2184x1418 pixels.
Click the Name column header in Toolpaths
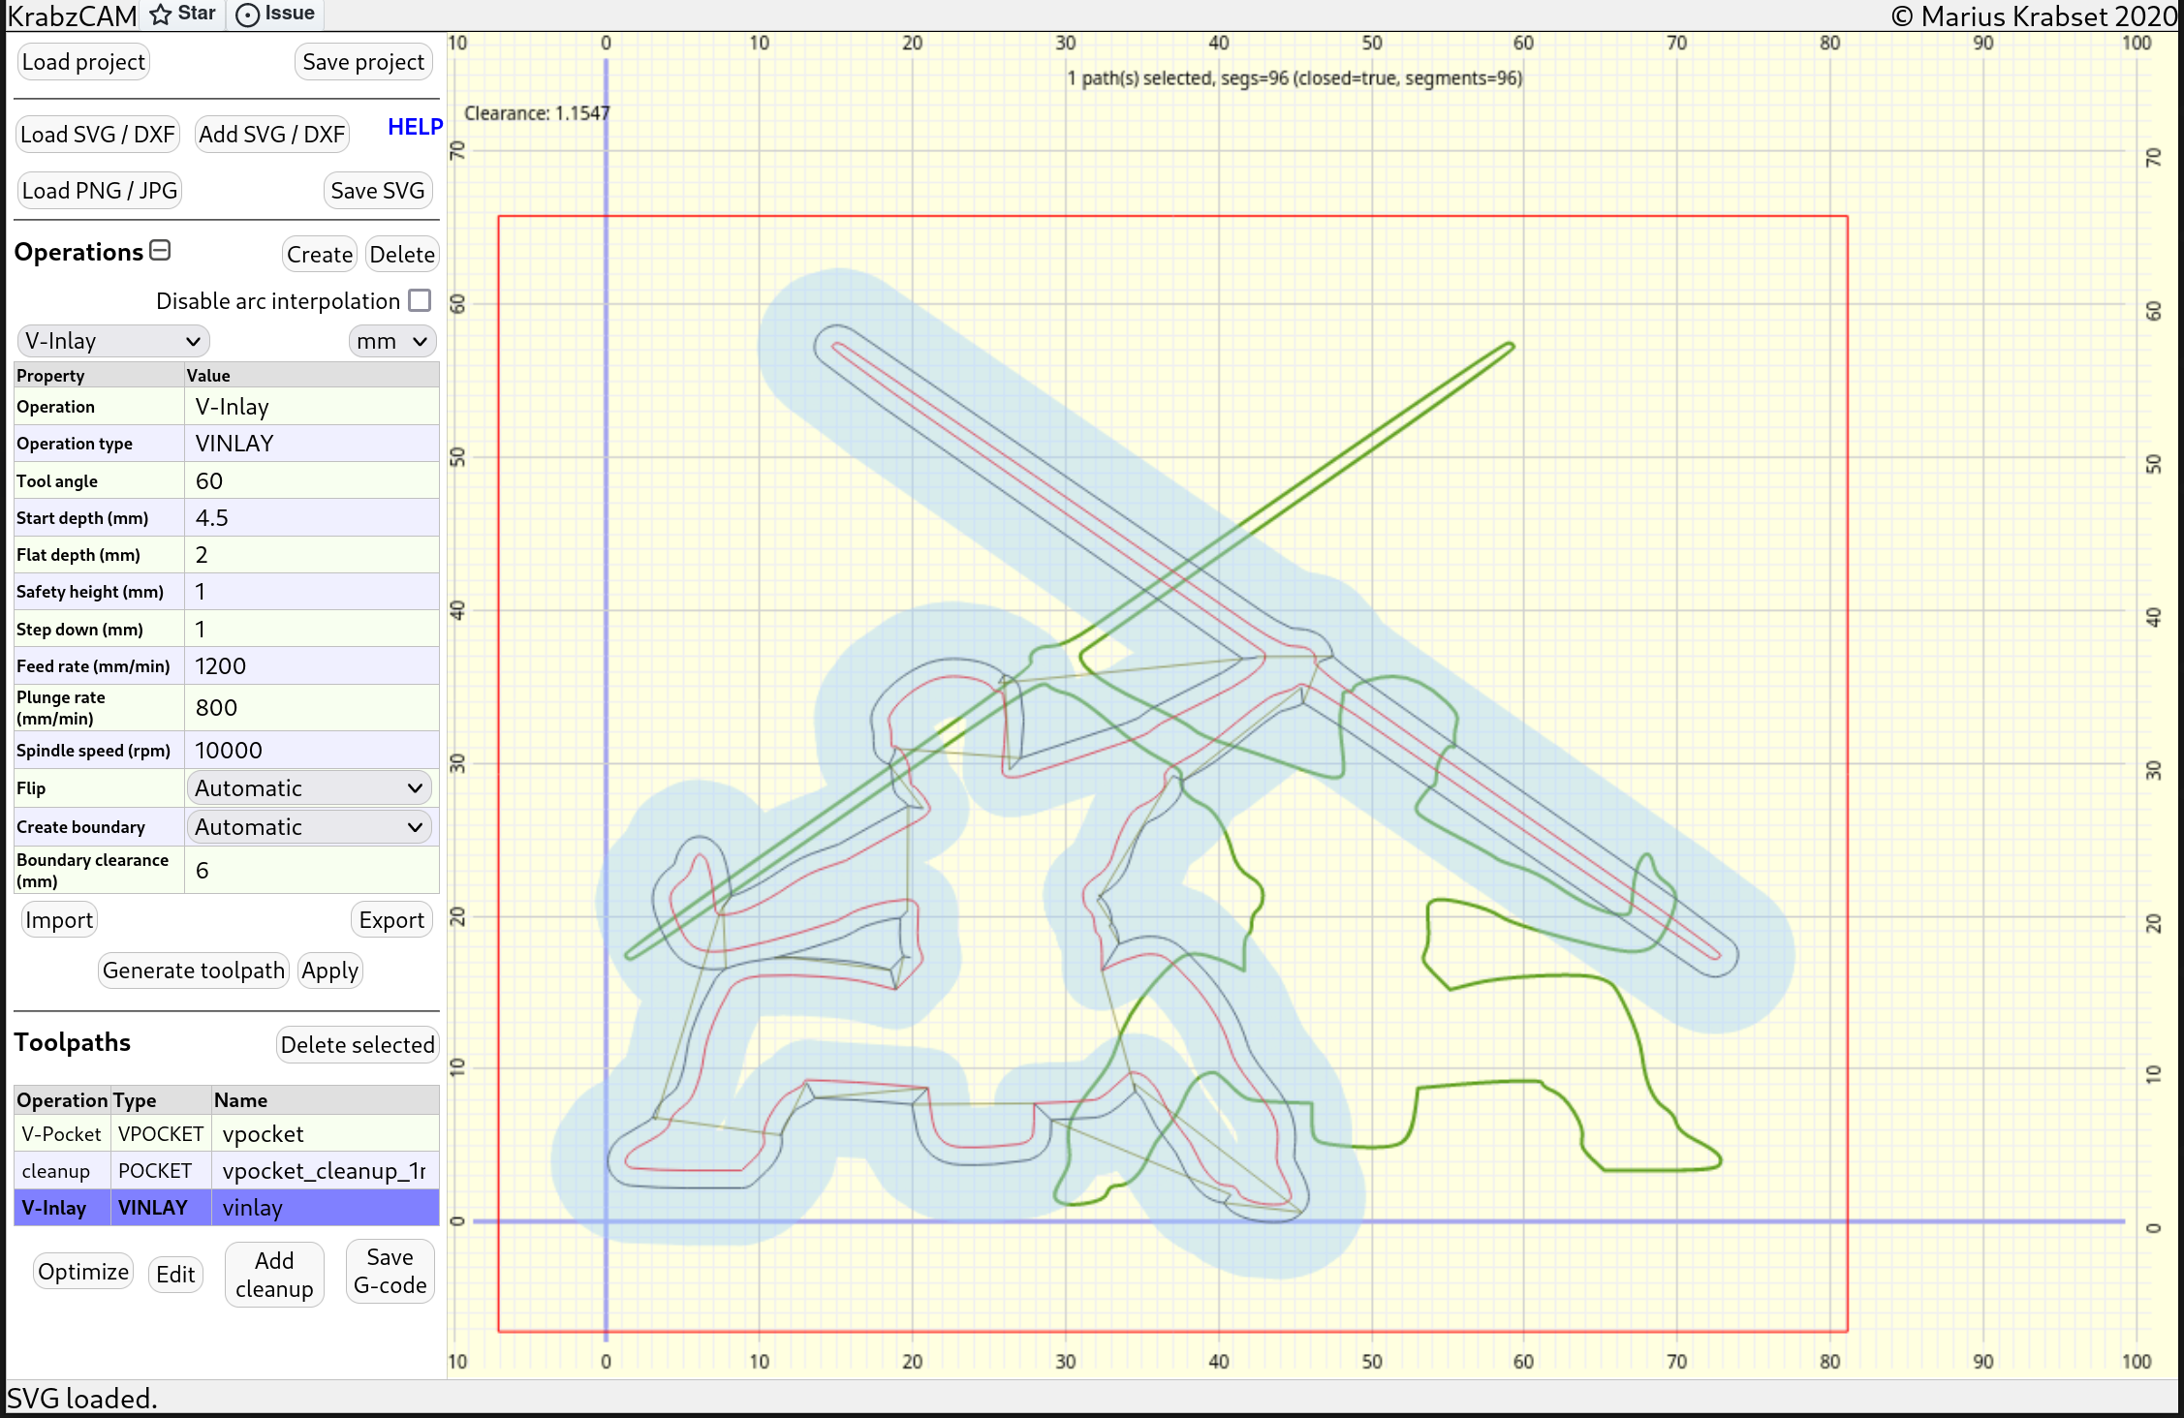325,1100
